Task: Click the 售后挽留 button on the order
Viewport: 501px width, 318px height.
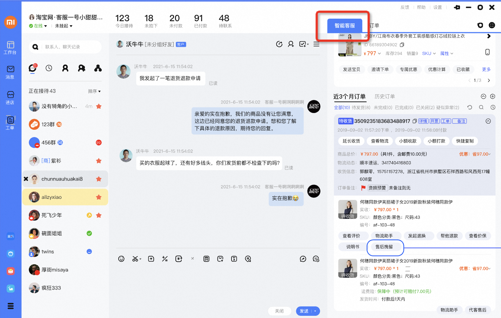Action: (385, 248)
